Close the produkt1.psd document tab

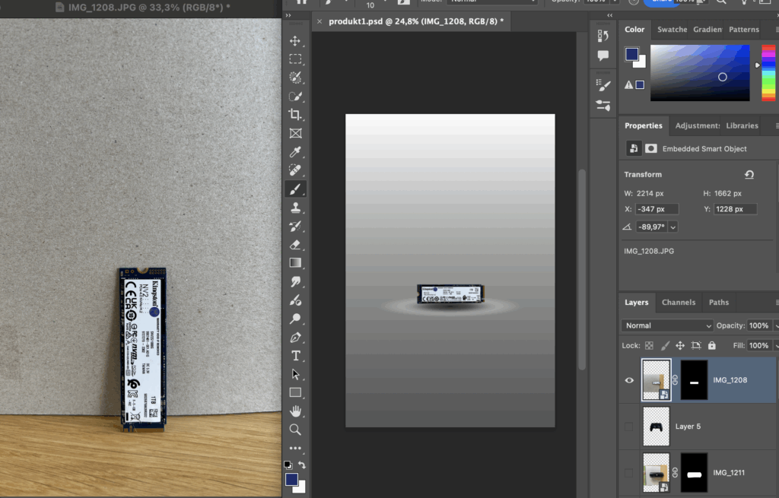tap(320, 21)
